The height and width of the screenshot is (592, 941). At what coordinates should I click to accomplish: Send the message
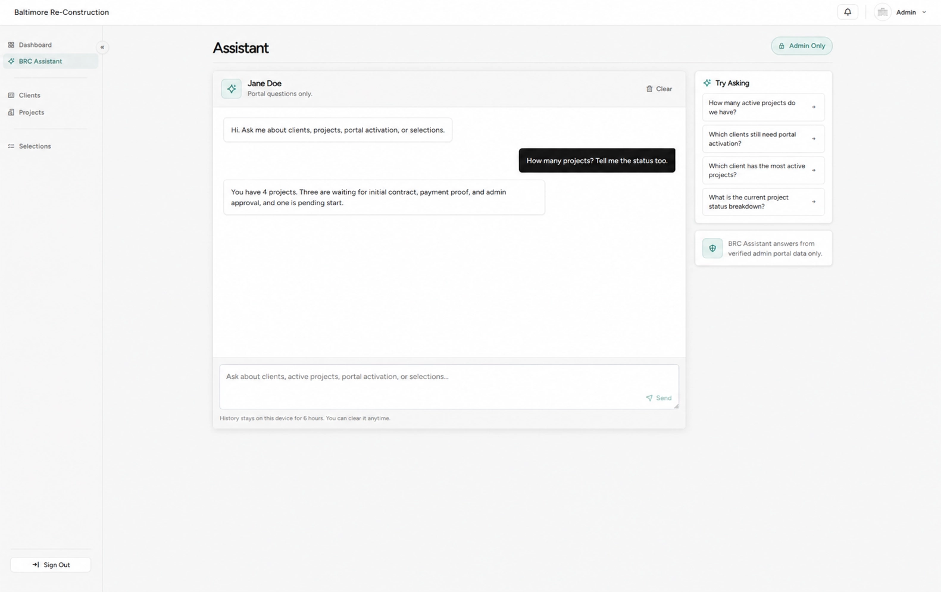(659, 398)
